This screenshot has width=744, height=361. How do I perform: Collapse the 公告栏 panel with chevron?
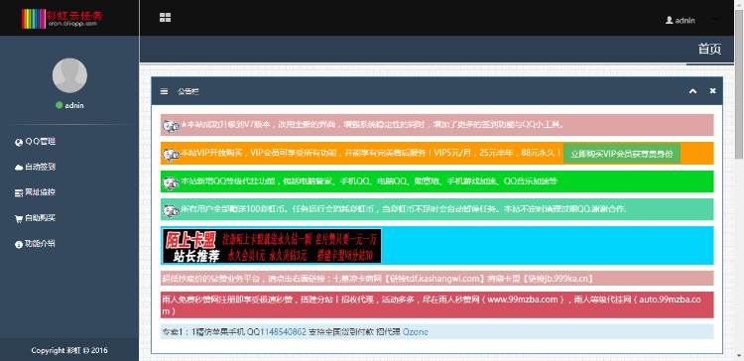coord(692,91)
